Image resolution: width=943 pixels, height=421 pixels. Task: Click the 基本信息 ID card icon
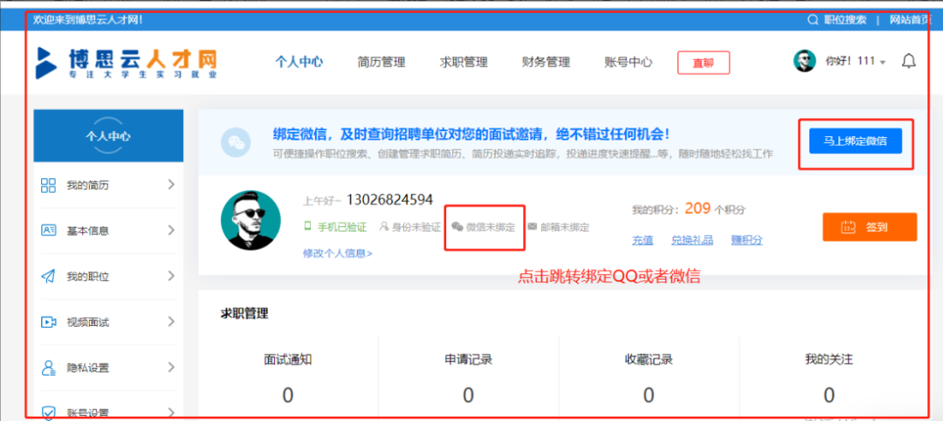pyautogui.click(x=49, y=231)
